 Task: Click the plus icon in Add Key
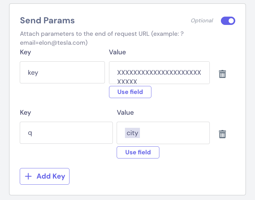28,176
